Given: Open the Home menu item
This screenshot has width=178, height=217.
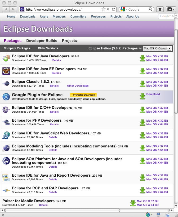Looking at the screenshot, I should click(x=11, y=16).
